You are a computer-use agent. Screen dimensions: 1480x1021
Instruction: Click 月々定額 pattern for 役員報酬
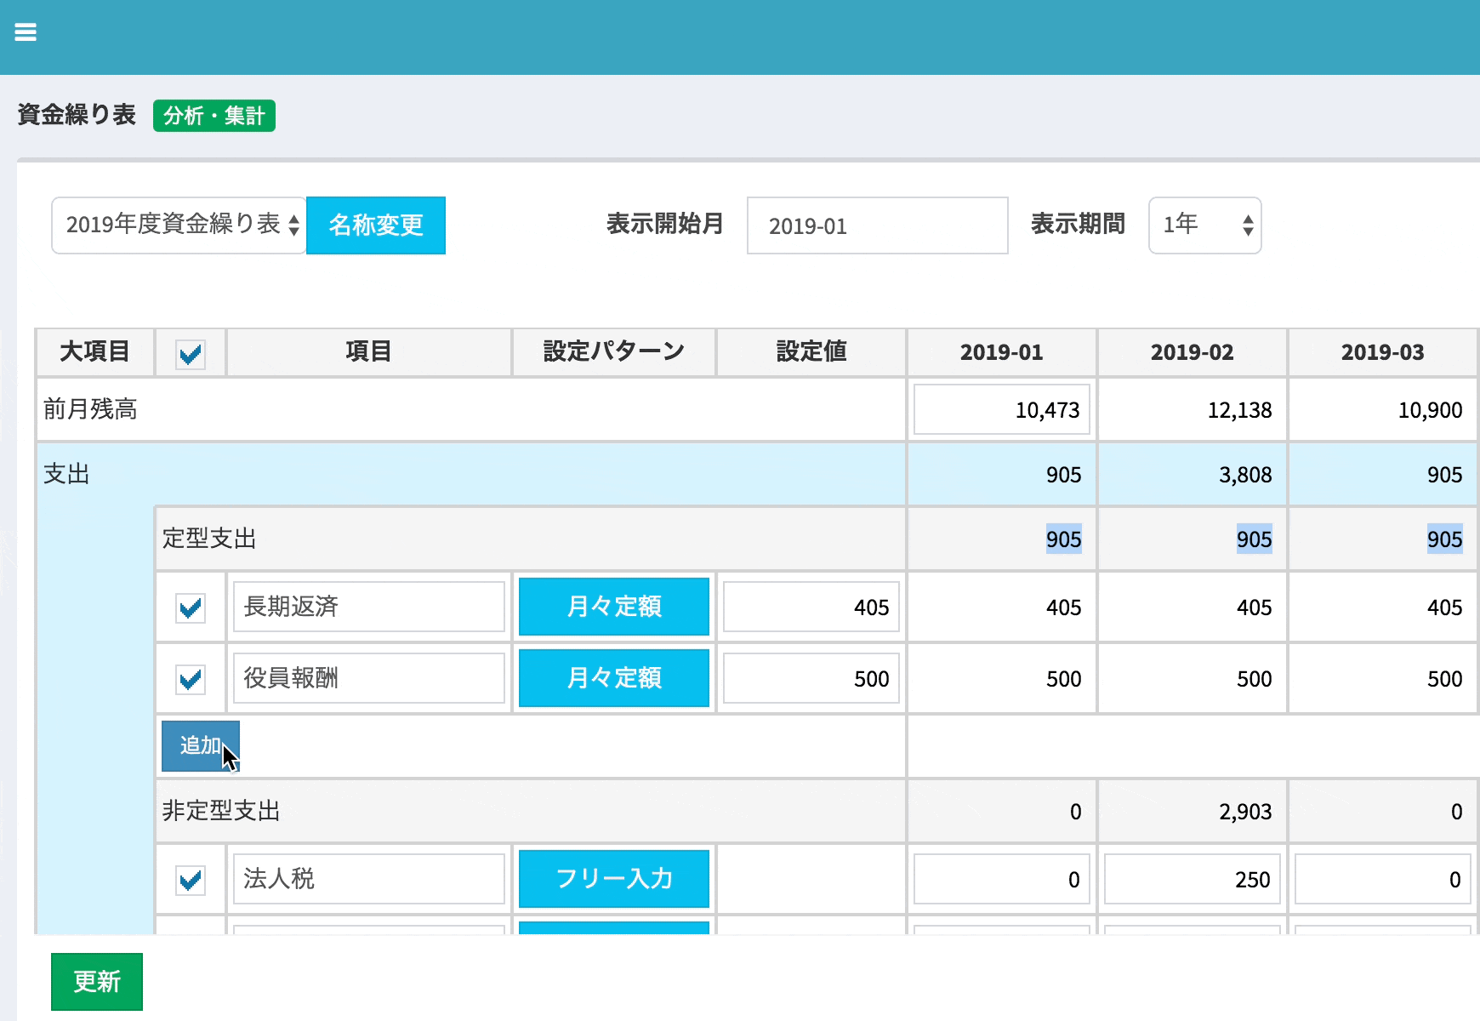point(613,678)
